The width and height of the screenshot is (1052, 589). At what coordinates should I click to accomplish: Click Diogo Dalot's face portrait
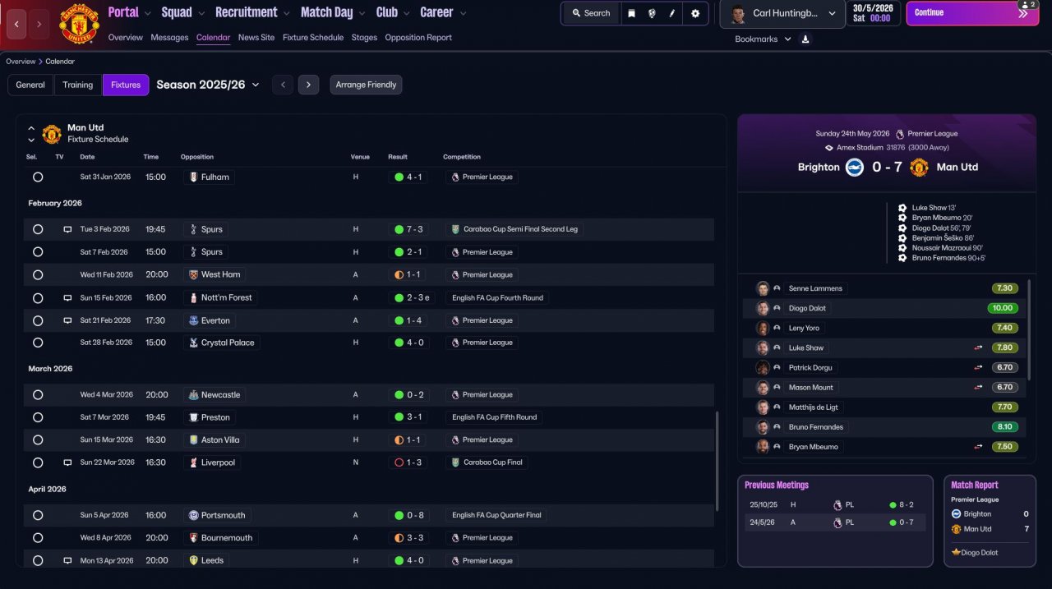pyautogui.click(x=763, y=308)
